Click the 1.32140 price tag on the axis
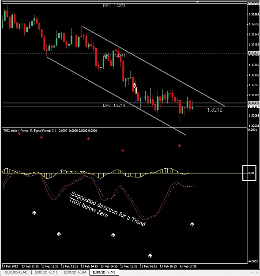Screen dimensions: 260x276 [x=253, y=102]
